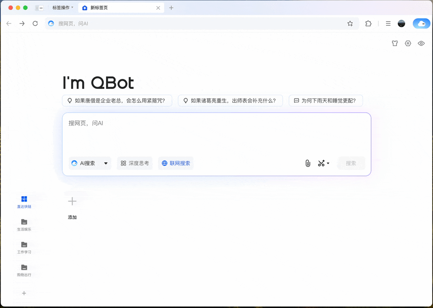Image resolution: width=433 pixels, height=308 pixels.
Task: Attach a file with the paperclip icon
Action: pos(308,163)
